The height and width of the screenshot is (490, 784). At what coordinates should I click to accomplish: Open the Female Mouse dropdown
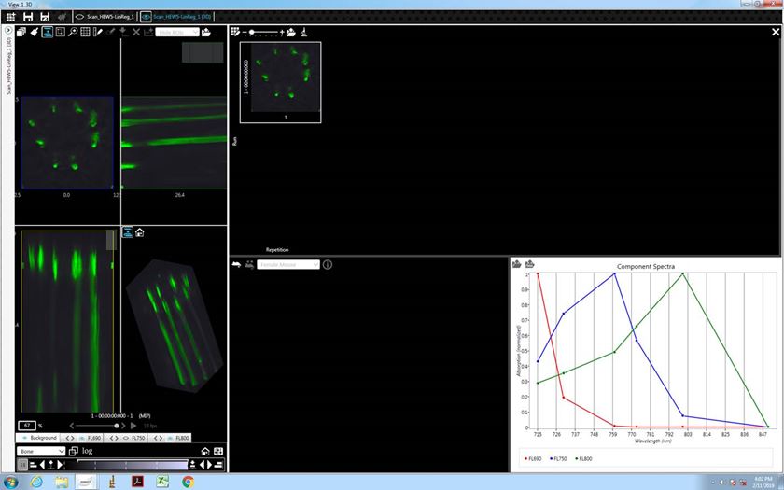coord(289,265)
